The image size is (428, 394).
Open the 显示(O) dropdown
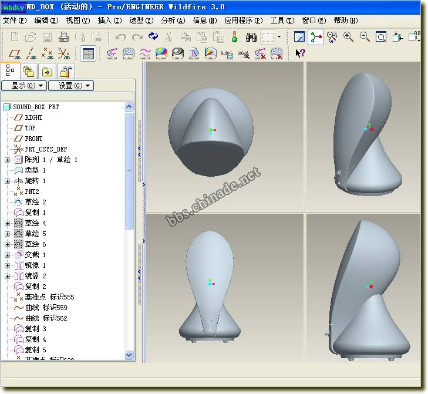click(x=24, y=86)
